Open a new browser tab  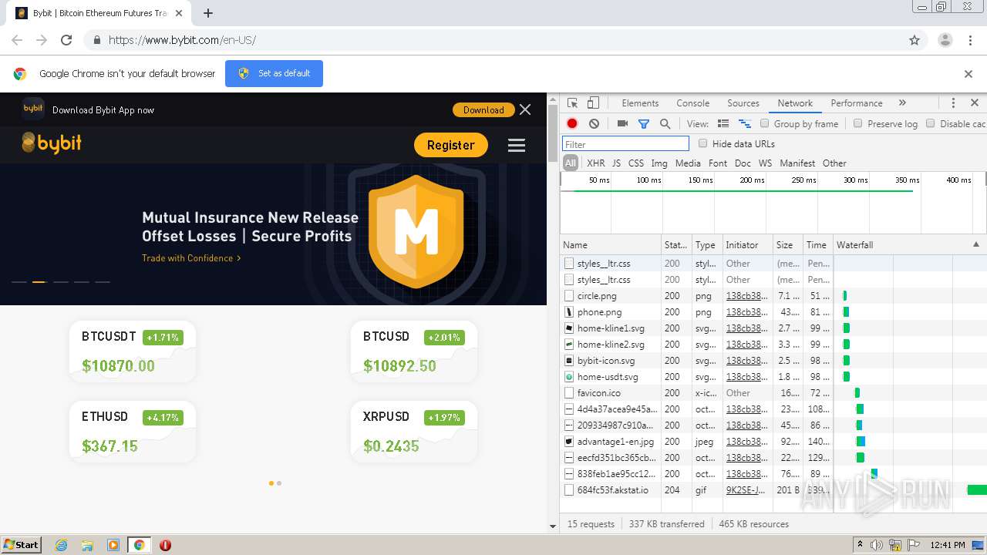click(x=208, y=13)
